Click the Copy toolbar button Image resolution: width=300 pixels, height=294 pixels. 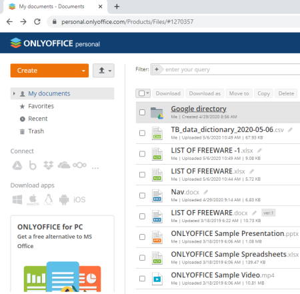(264, 93)
